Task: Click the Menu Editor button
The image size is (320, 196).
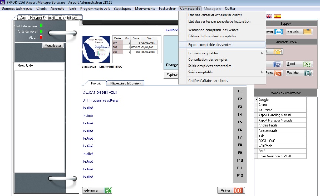Action: pos(53,46)
